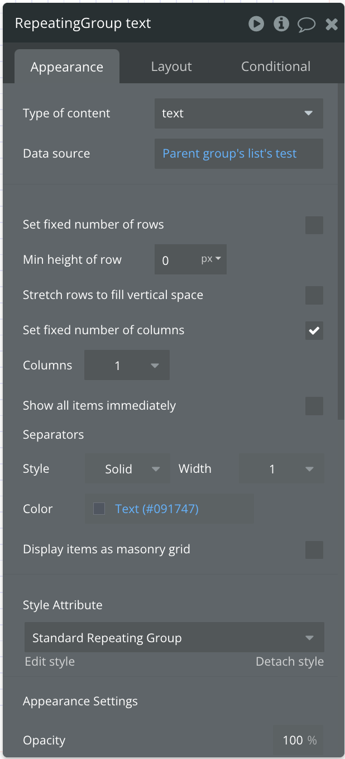Toggle Stretch rows to fill vertical space

pos(314,295)
